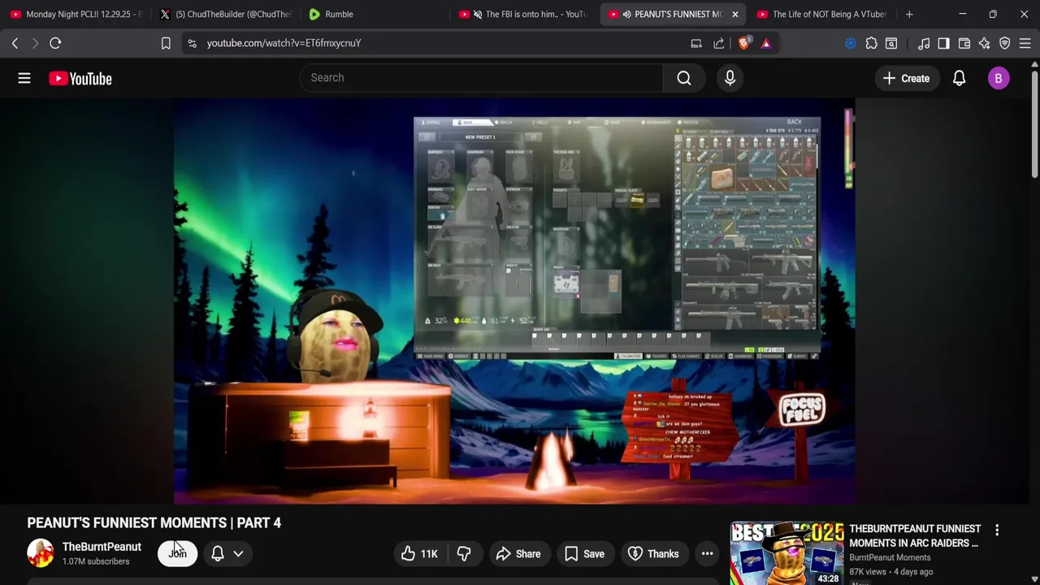Toggle the browser sidebar panel
1040x585 pixels.
(943, 43)
